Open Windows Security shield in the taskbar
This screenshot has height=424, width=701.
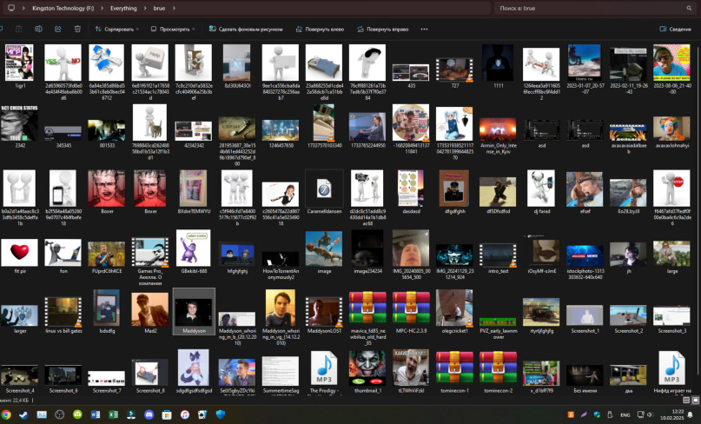pyautogui.click(x=221, y=414)
